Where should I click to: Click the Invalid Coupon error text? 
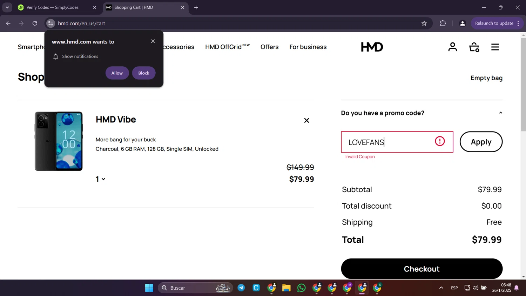point(360,157)
